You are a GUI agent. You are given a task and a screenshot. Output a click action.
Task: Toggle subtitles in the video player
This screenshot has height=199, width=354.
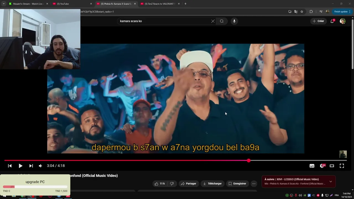coord(312,166)
